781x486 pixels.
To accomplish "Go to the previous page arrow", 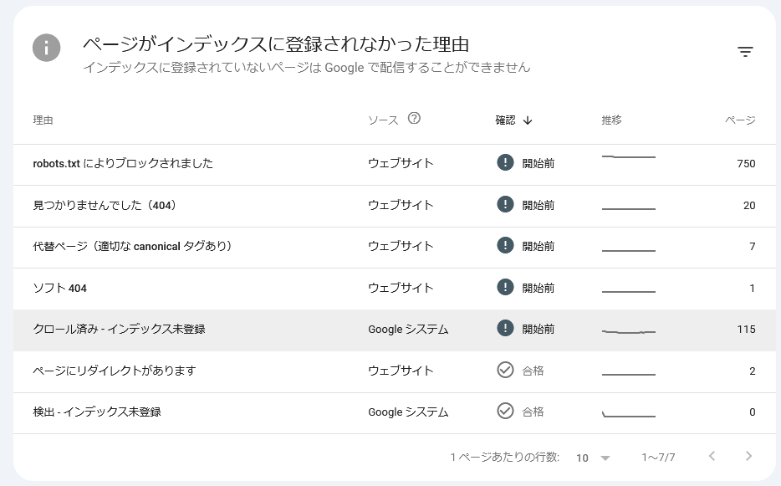I will pos(712,457).
